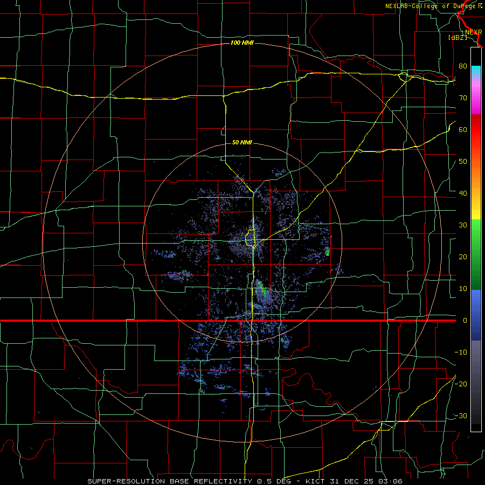This screenshot has height=485, width=485.
Task: Click the -30 value on the dBZ scale
Action: [461, 416]
